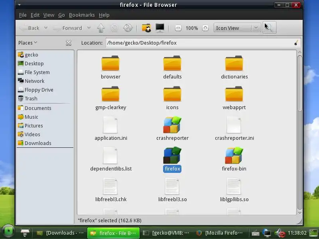The image size is (319, 239).
Task: Open the Places sidebar type dropdown
Action: click(x=28, y=43)
